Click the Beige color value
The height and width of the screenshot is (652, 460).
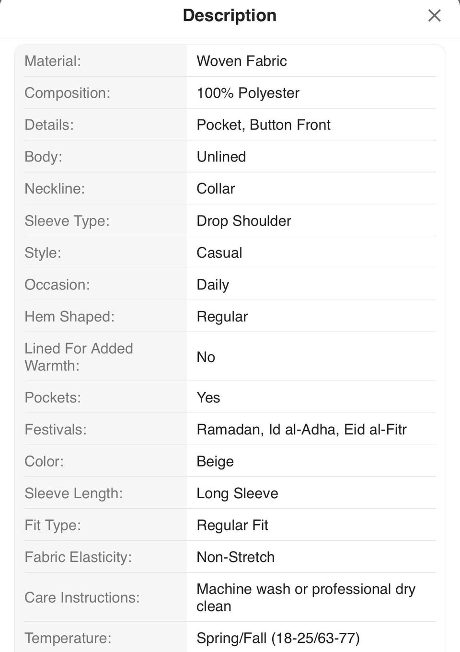(x=215, y=461)
